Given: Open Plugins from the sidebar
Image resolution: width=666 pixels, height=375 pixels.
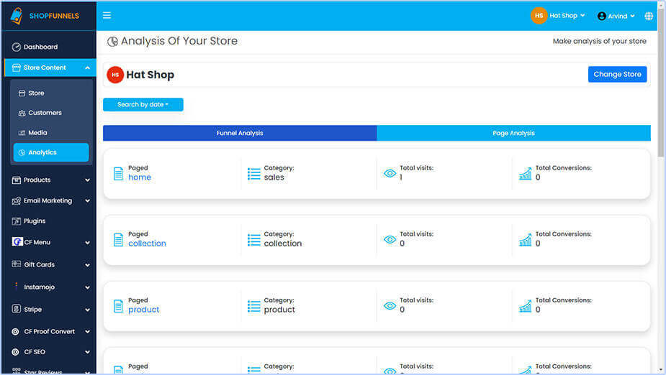Looking at the screenshot, I should 35,221.
